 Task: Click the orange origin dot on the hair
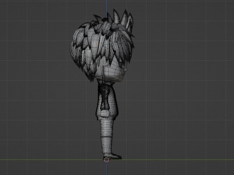pyautogui.click(x=96, y=43)
